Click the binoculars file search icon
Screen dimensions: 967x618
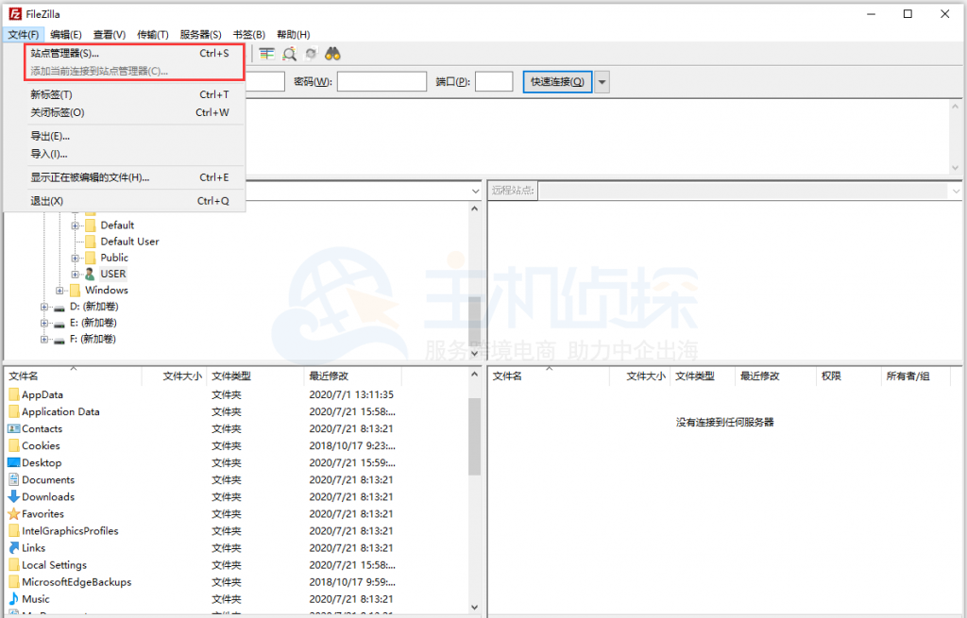332,54
